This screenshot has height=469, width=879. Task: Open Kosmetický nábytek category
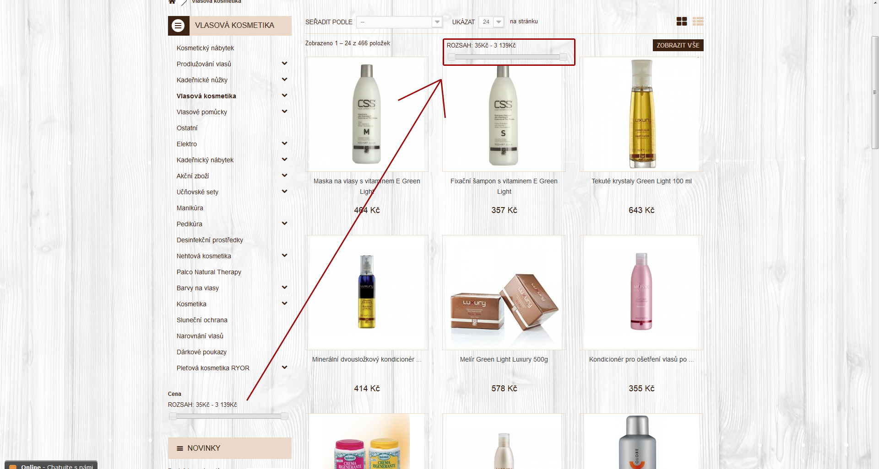(x=205, y=48)
